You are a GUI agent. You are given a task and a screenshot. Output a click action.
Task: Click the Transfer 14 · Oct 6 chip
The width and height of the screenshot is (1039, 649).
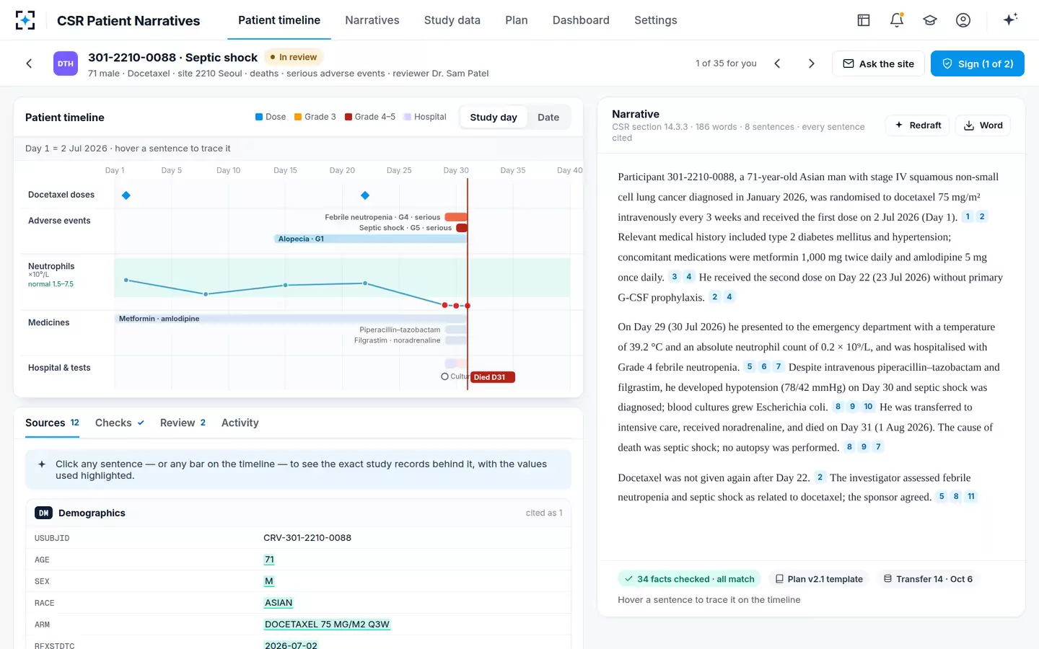click(x=928, y=579)
